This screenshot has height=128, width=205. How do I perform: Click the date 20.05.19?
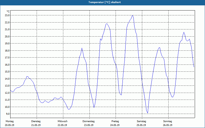tap(9, 125)
